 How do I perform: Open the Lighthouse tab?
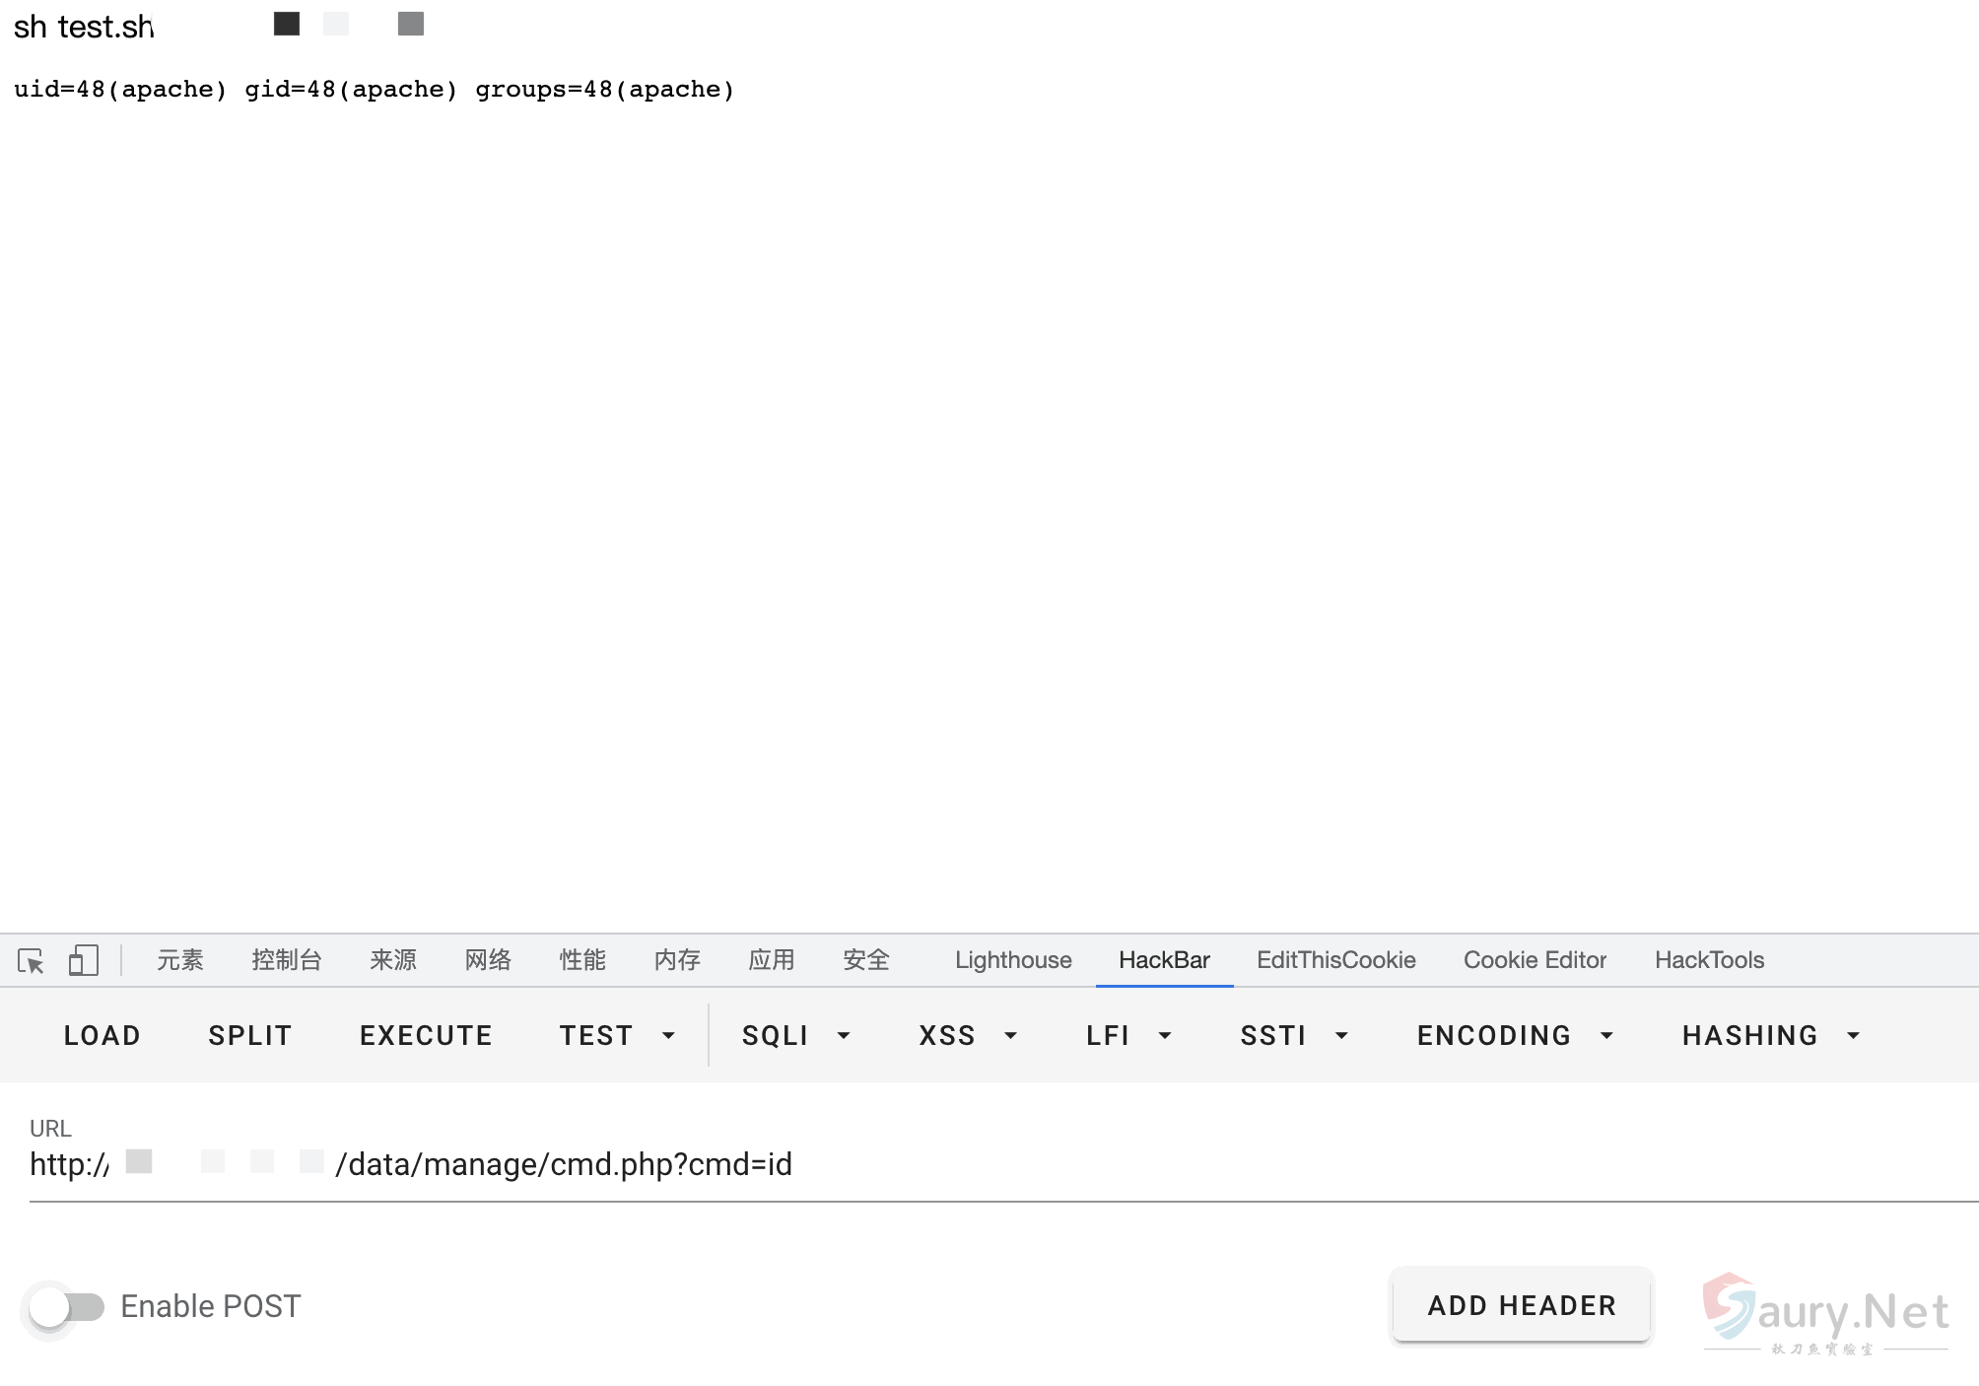[x=1012, y=960]
